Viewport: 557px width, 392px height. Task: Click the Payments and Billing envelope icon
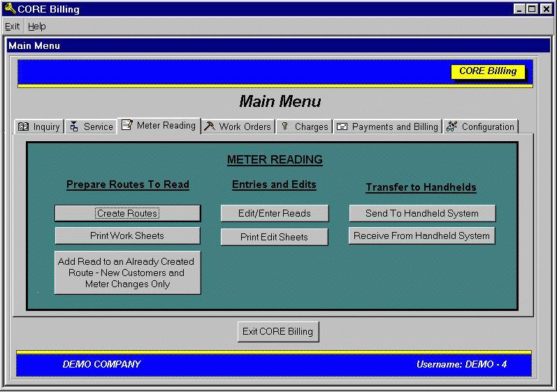(342, 126)
